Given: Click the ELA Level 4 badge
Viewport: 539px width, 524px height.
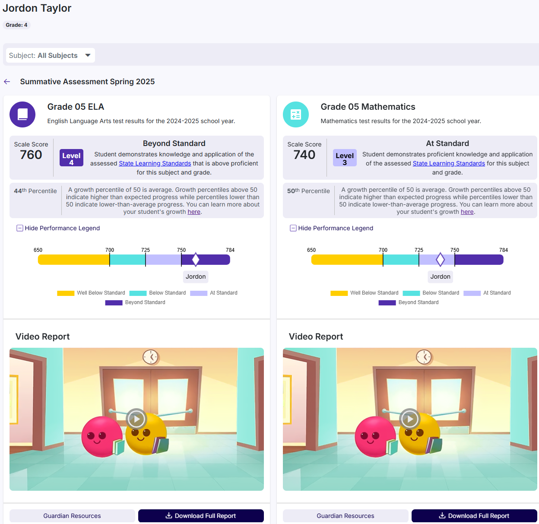Looking at the screenshot, I should click(x=71, y=158).
